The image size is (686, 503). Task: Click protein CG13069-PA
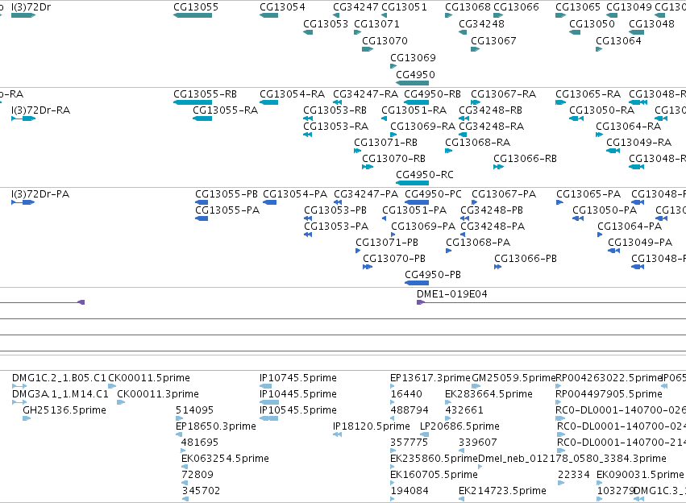click(423, 227)
